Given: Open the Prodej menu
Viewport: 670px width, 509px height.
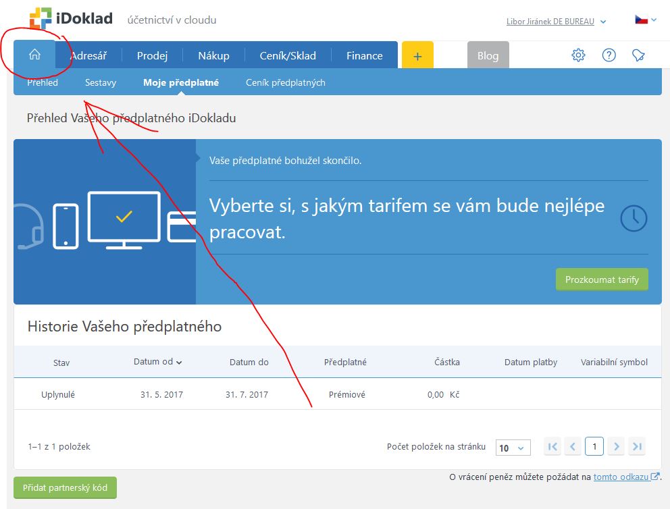Looking at the screenshot, I should [152, 56].
